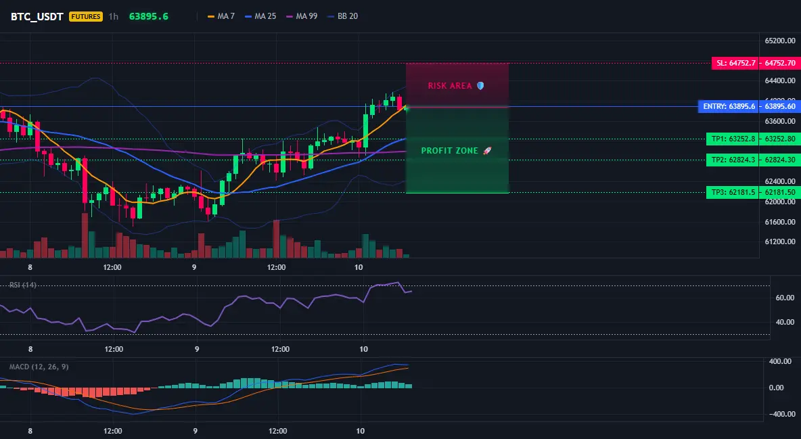Click the 63600.00 price axis value
Viewport: 801px width, 439px height.
[x=780, y=121]
